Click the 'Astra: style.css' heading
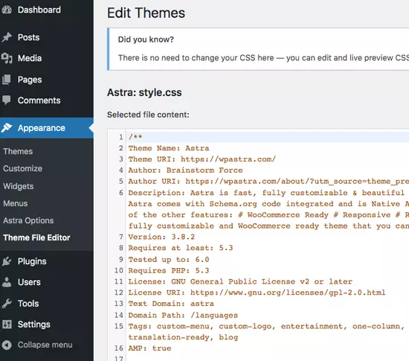 click(x=144, y=92)
